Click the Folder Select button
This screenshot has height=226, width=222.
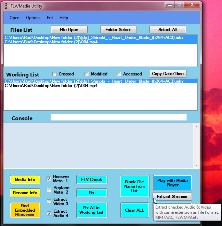pos(118,30)
